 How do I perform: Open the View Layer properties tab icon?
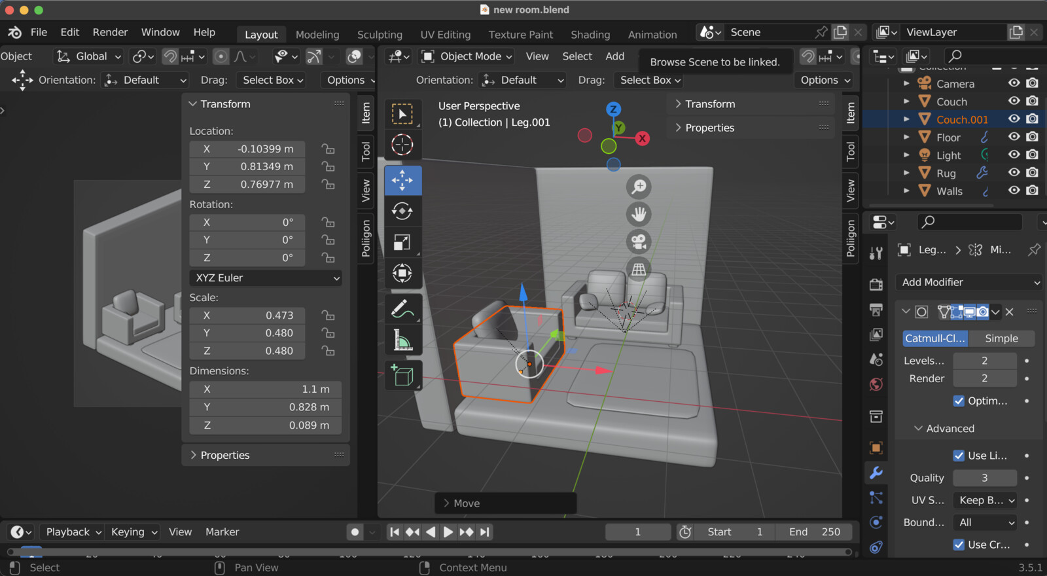tap(876, 334)
